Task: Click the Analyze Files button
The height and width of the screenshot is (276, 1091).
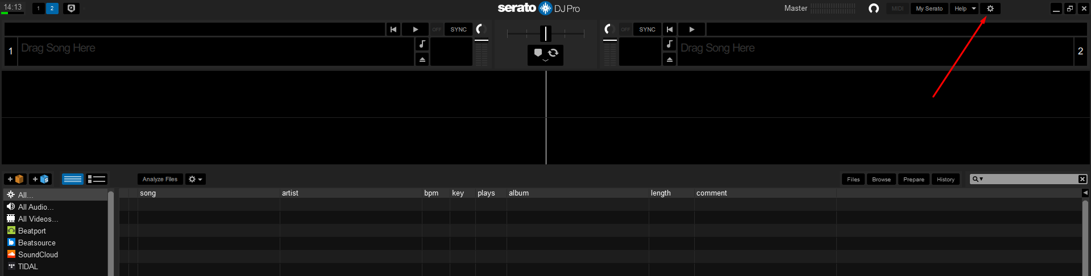Action: (x=160, y=179)
